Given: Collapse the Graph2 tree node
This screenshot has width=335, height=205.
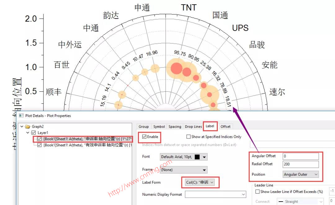Looking at the screenshot, I should (21, 126).
